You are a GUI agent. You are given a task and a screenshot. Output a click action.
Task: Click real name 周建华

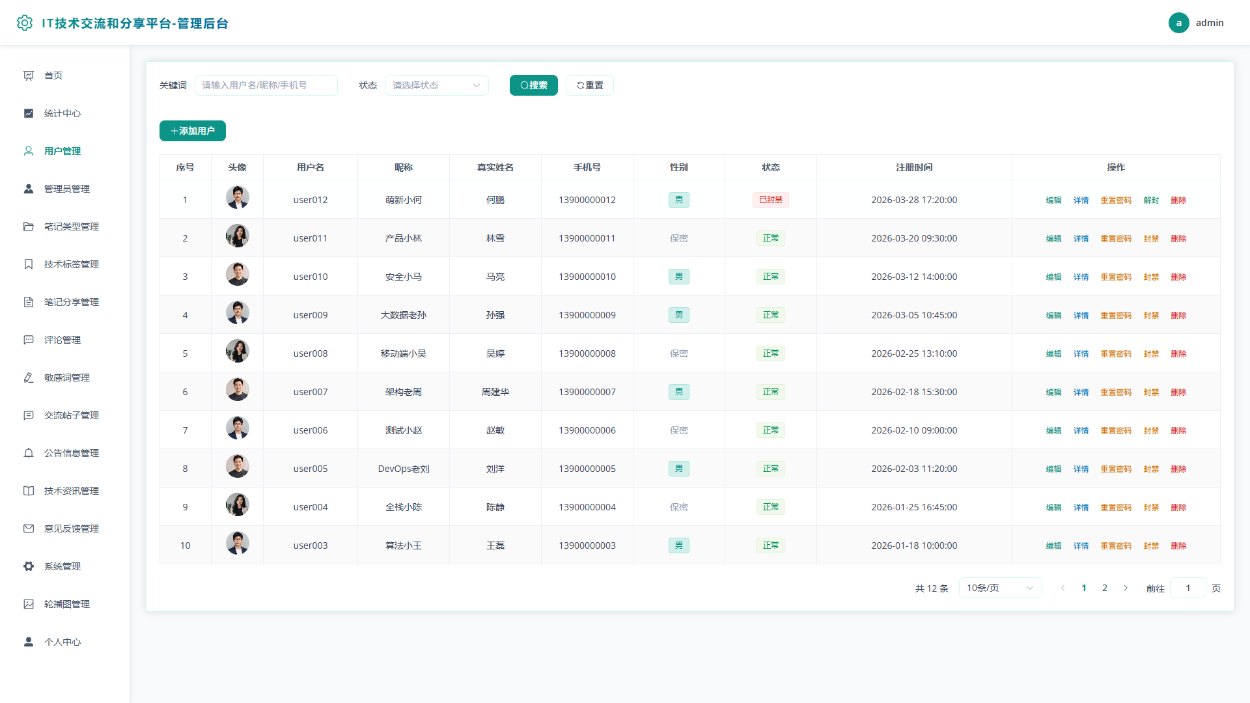coord(495,392)
